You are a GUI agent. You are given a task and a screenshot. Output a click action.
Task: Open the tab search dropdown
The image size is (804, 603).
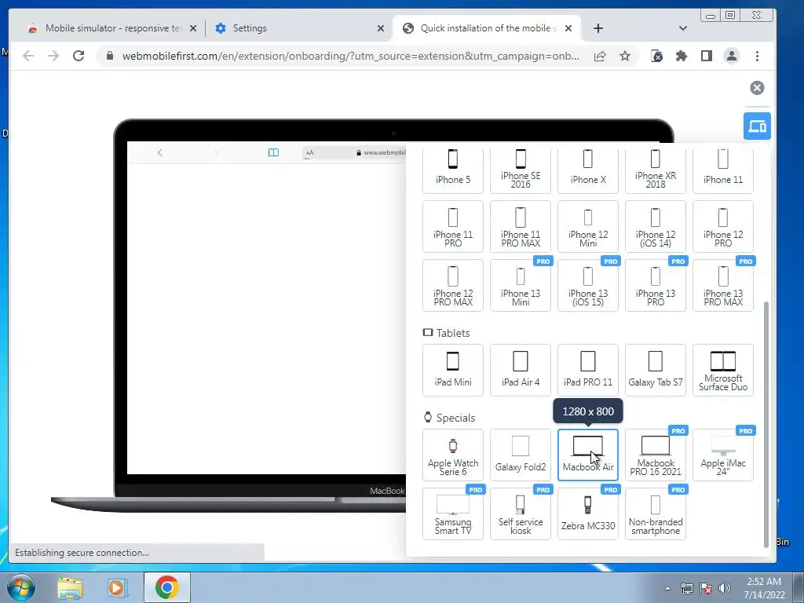(x=682, y=28)
